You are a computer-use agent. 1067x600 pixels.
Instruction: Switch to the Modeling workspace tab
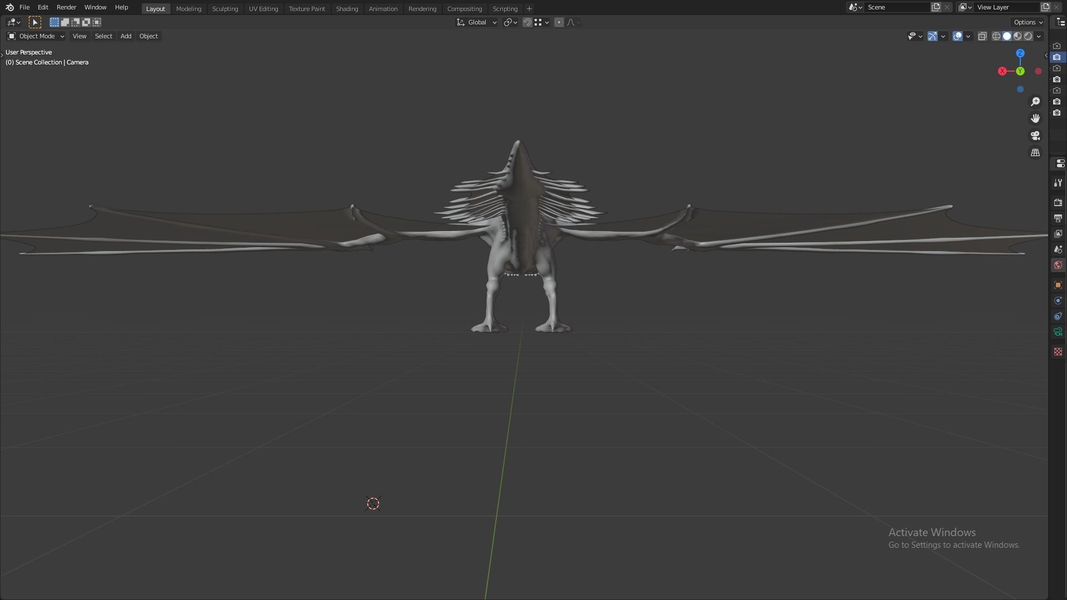[x=188, y=8]
